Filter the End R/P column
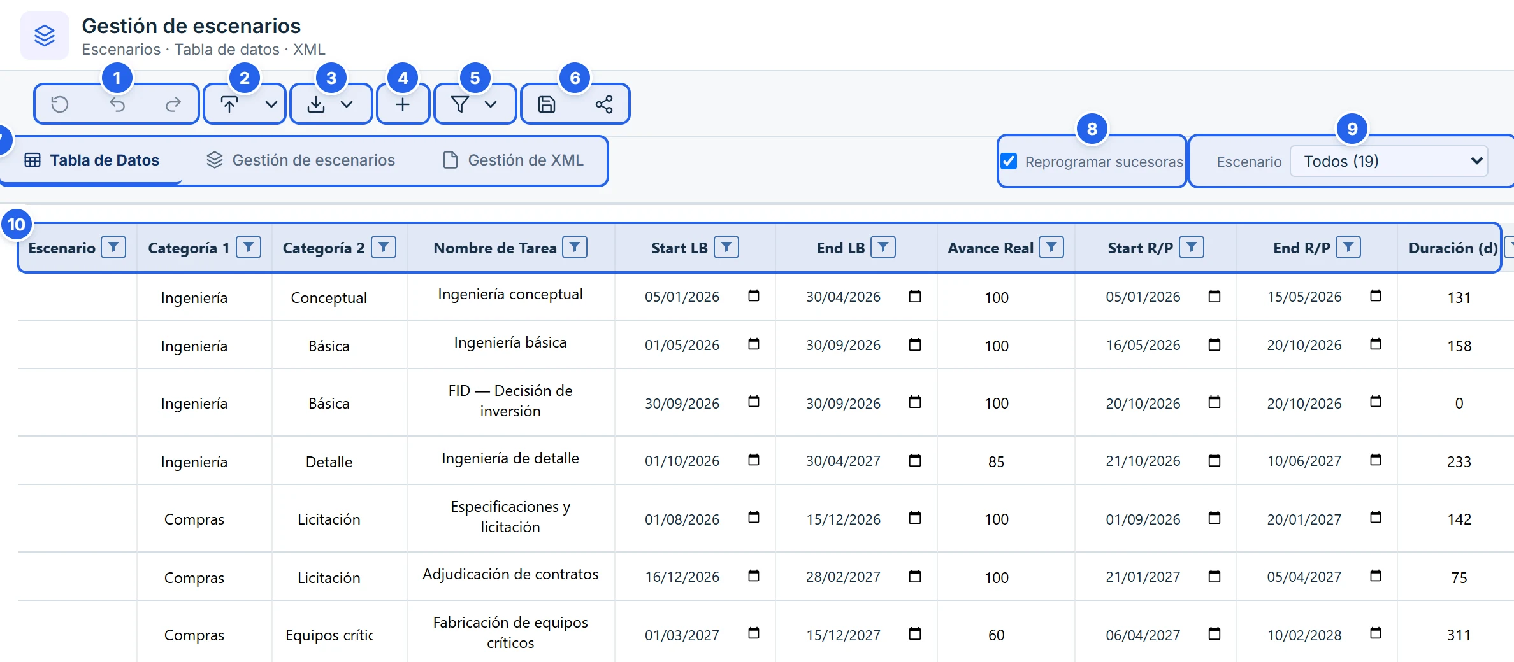1514x662 pixels. 1348,247
